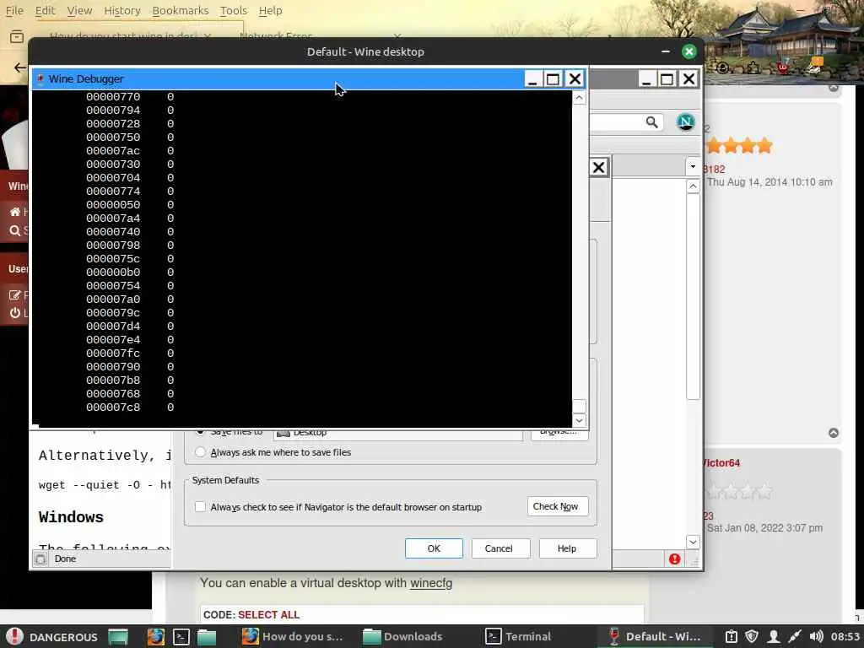Switch to 'How do you s...' Firefox taskbar item
Image resolution: width=864 pixels, height=648 pixels.
(293, 636)
